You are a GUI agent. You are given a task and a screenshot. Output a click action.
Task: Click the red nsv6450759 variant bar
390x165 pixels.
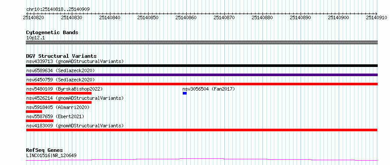(202, 84)
